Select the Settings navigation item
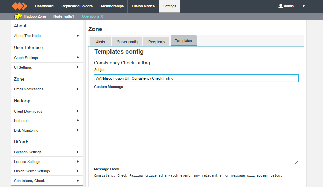This screenshot has width=323, height=187. 170,6
